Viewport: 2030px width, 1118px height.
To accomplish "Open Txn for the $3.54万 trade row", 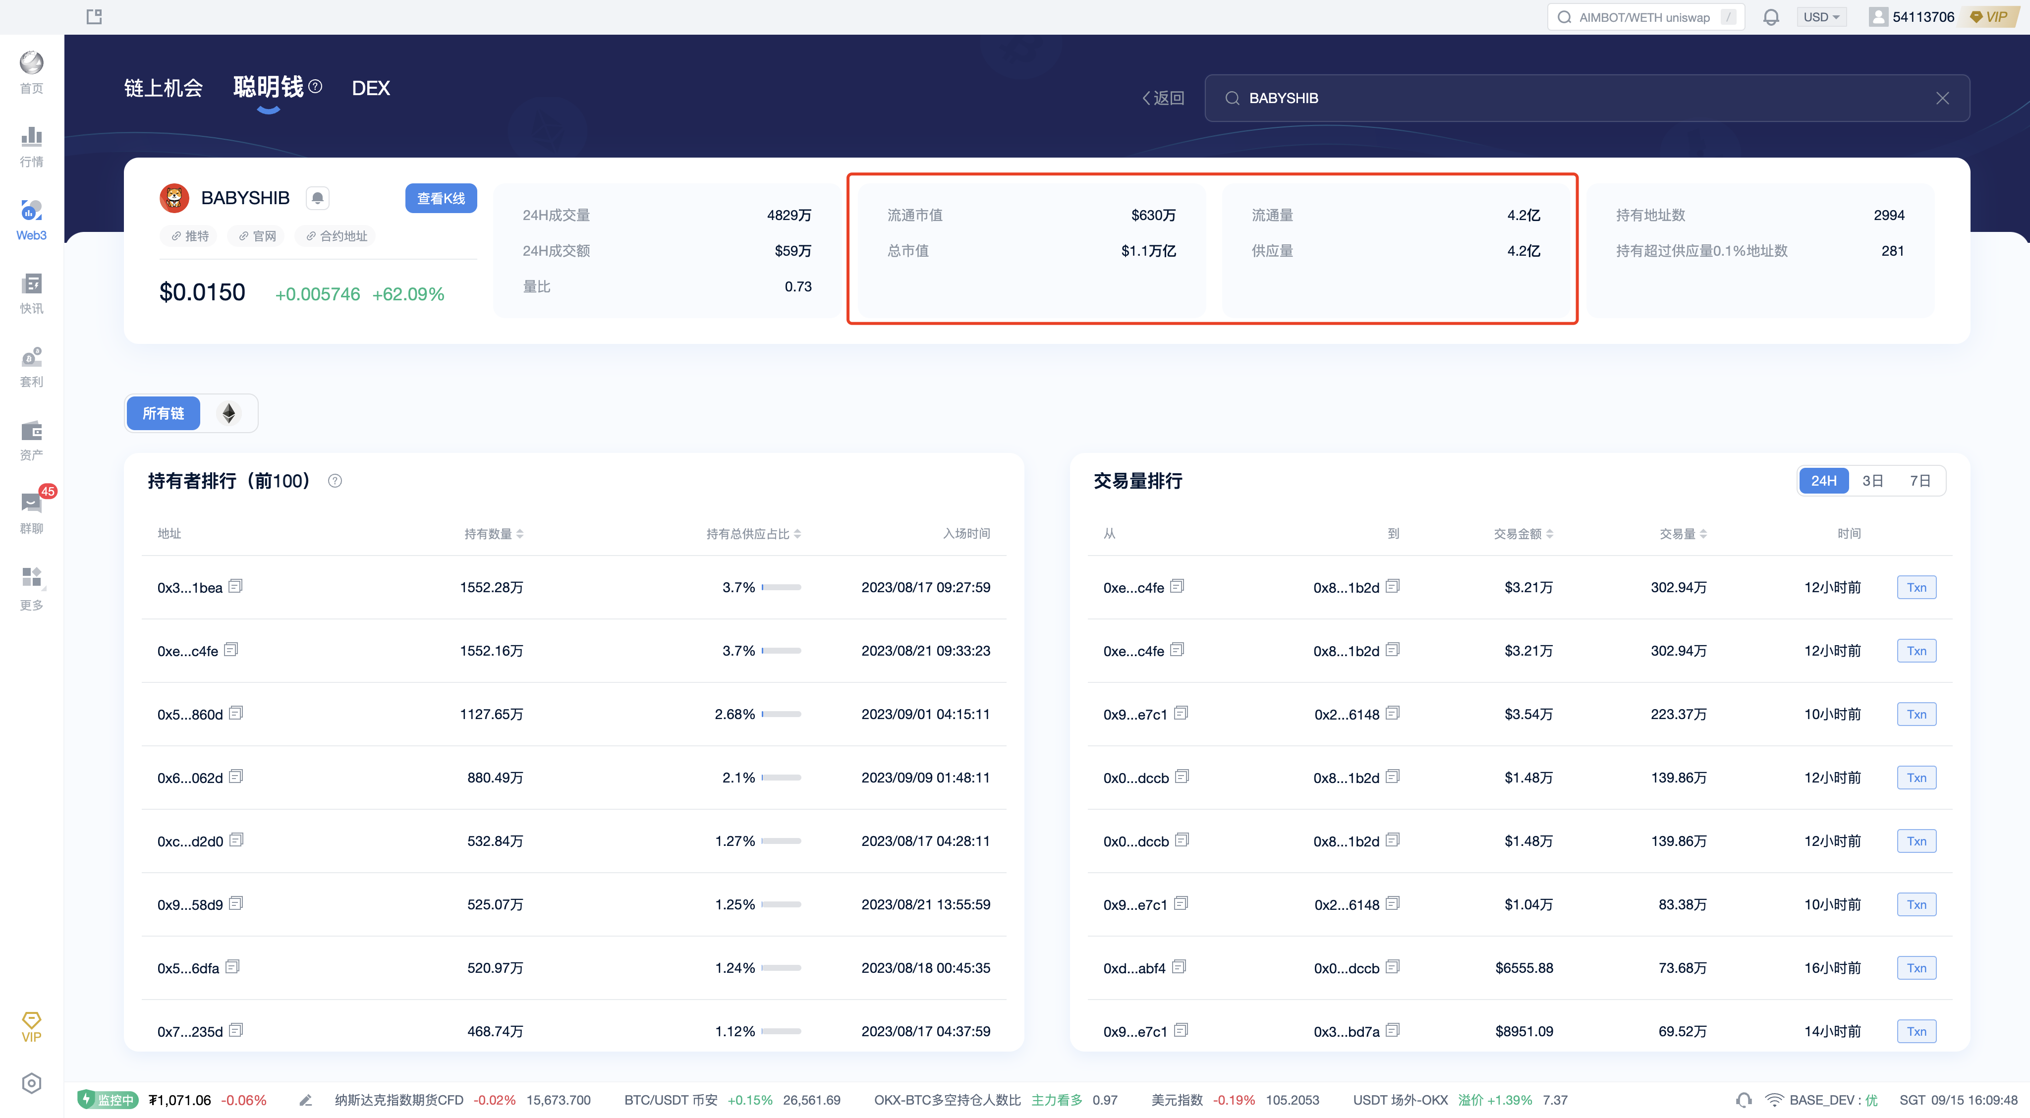I will [1917, 714].
